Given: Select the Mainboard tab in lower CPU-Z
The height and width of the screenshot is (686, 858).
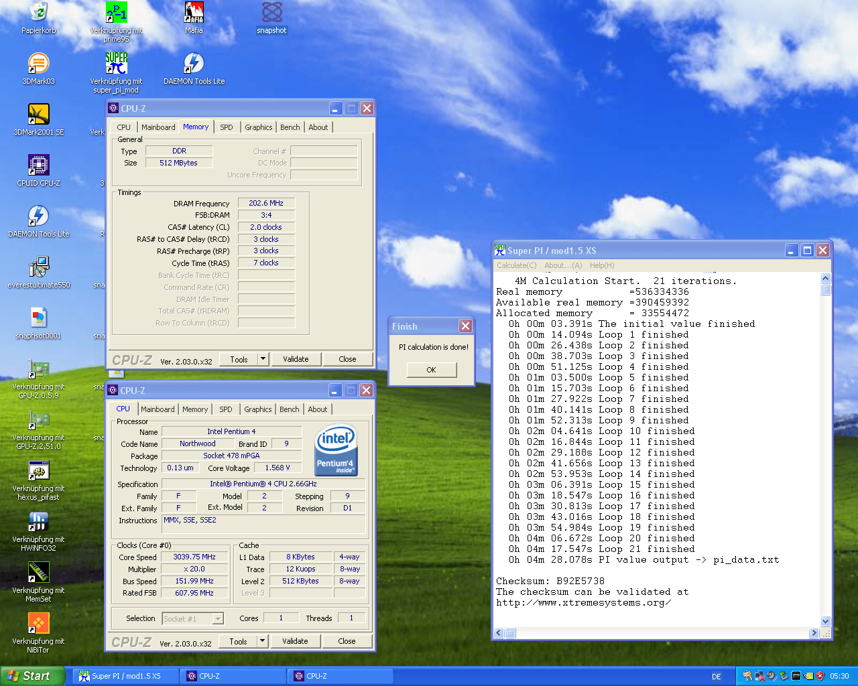Looking at the screenshot, I should tap(158, 409).
